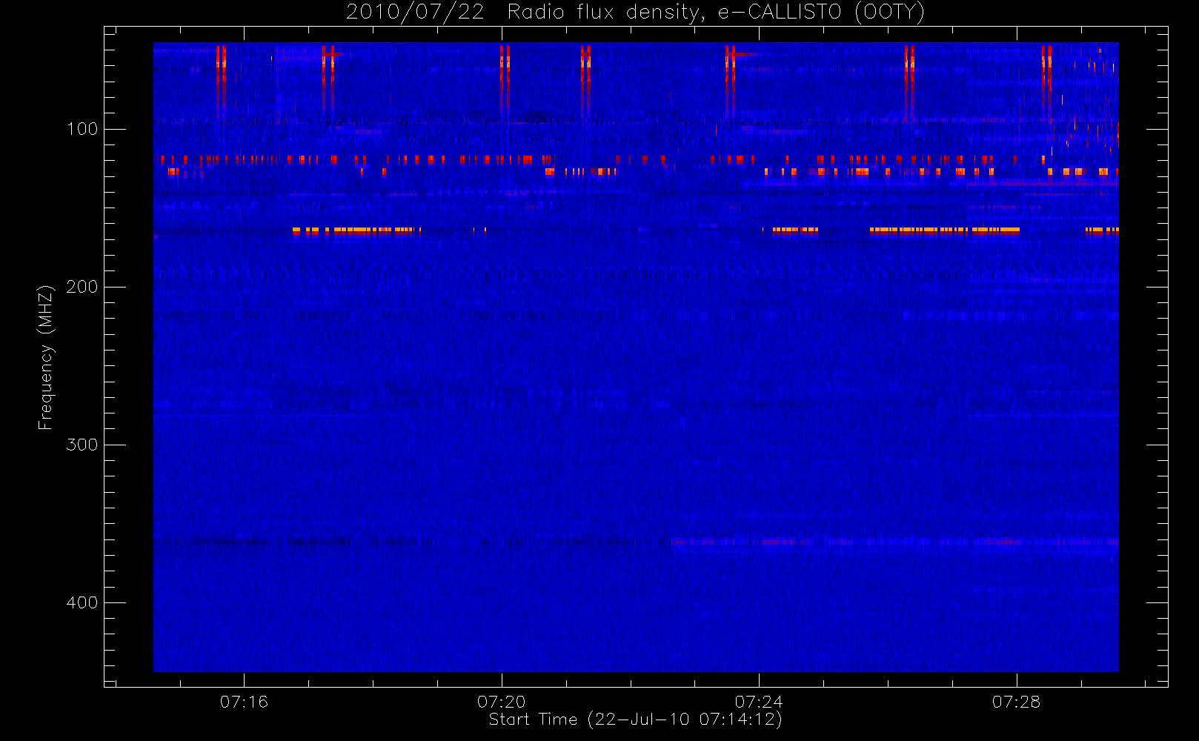Viewport: 1199px width, 741px height.
Task: Select the 'Frequency (MHZ)' y-axis label
Action: (46, 357)
